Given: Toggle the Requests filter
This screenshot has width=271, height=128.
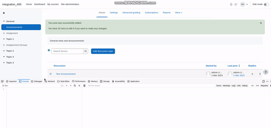Looking at the screenshot, I should point(264,86).
